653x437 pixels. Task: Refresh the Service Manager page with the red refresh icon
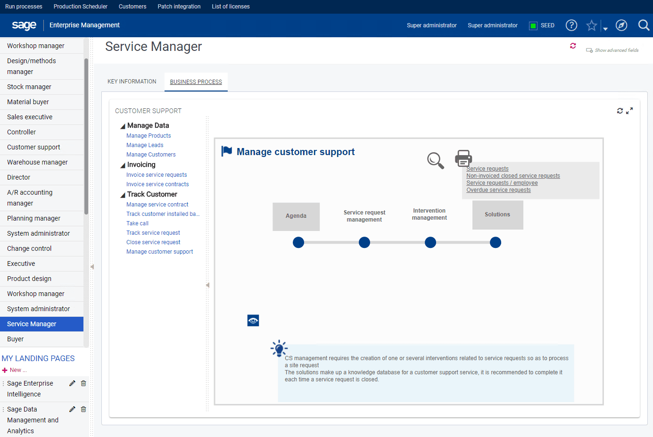tap(573, 46)
